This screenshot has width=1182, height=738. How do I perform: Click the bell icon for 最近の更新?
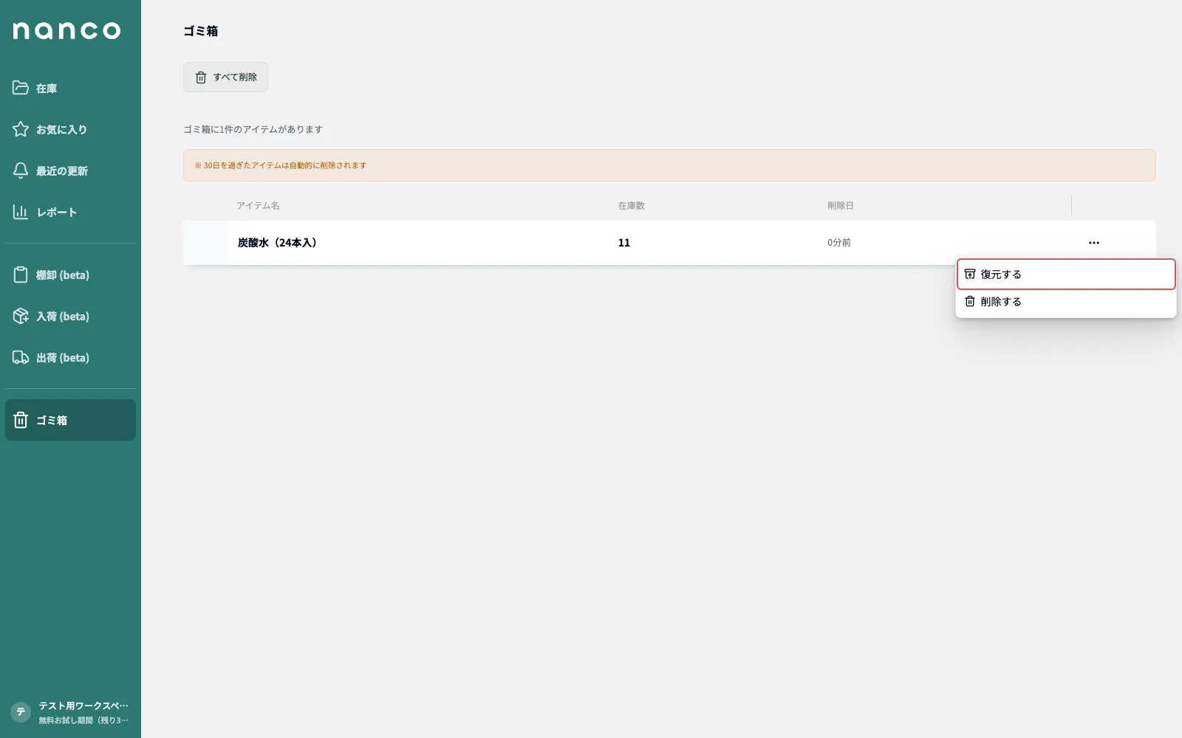coord(21,170)
